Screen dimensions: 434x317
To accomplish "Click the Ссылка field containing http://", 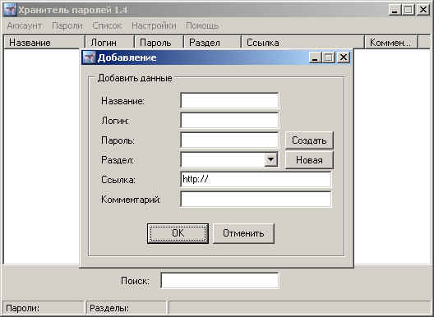I will pos(256,179).
